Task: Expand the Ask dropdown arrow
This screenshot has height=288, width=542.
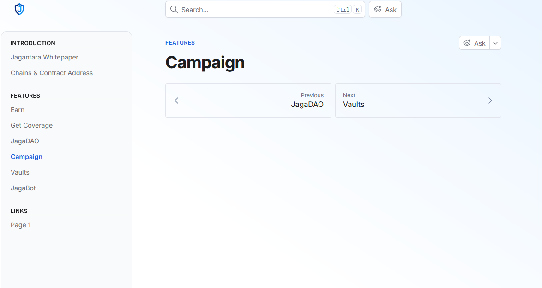Action: (x=495, y=43)
